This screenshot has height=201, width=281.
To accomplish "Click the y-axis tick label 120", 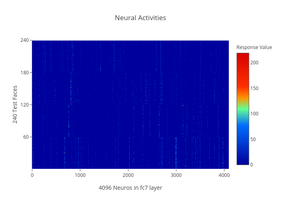I will click(24, 105).
